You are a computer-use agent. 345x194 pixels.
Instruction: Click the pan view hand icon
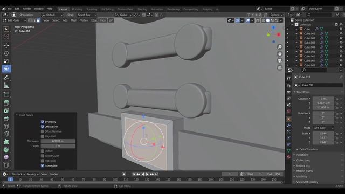pyautogui.click(x=280, y=54)
